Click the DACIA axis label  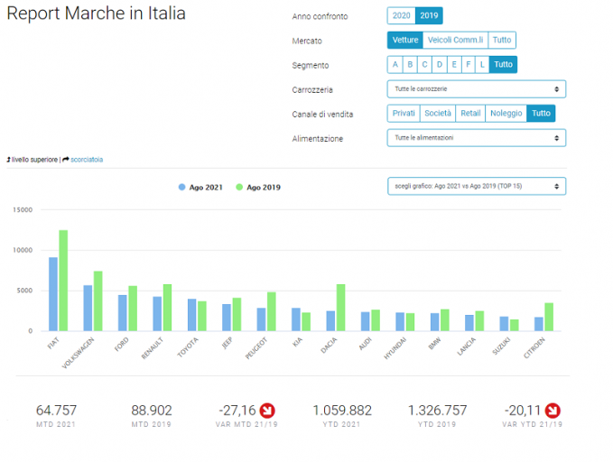coord(329,346)
